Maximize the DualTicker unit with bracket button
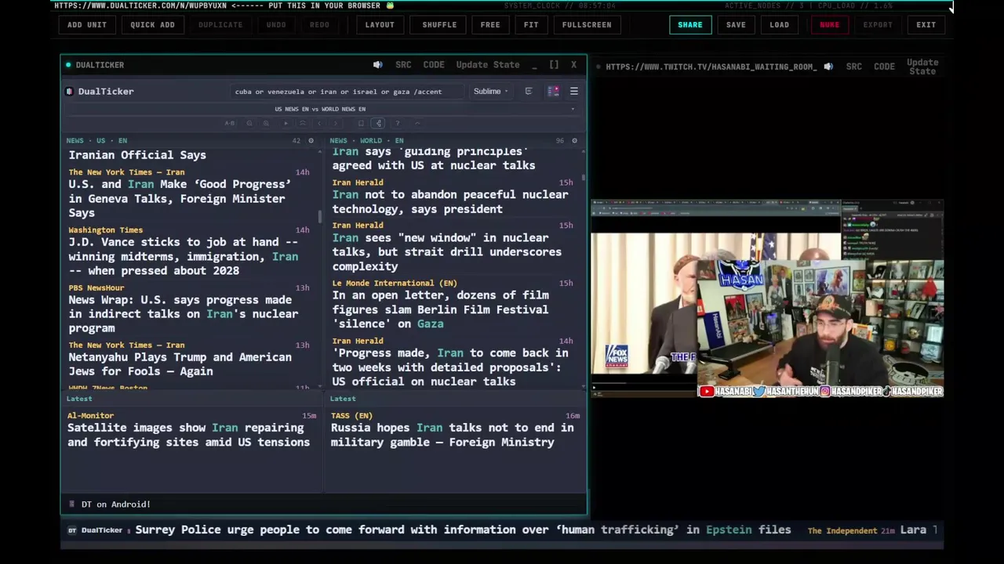 click(554, 65)
